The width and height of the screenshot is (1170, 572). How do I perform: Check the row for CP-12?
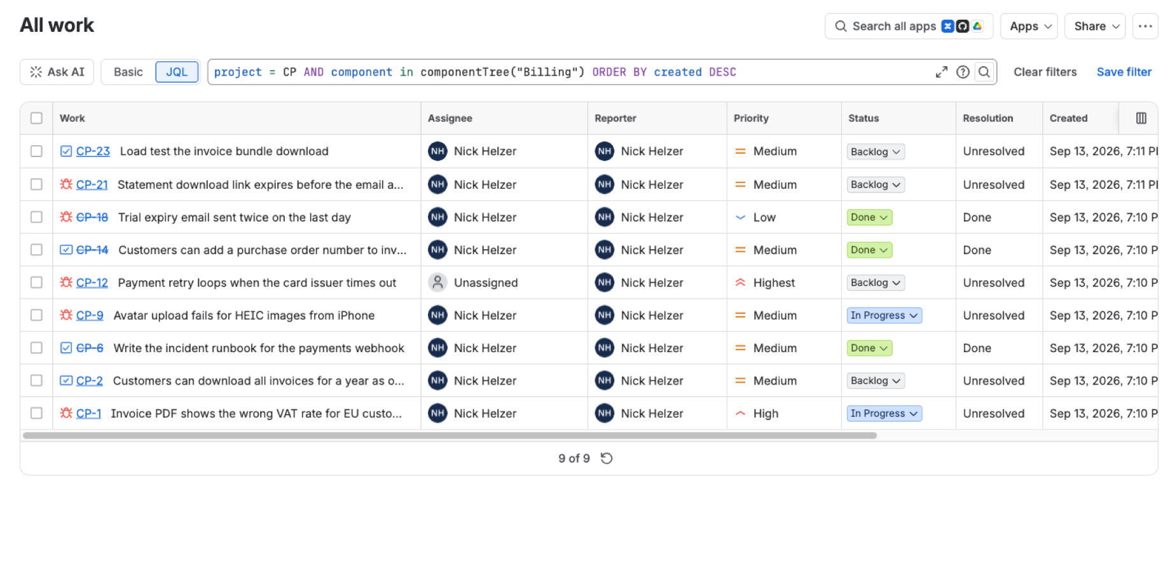[x=36, y=282]
